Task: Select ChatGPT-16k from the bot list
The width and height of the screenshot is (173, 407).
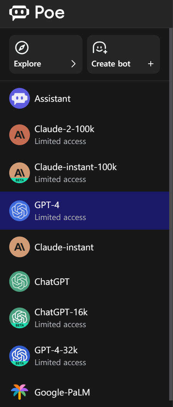Action: (84, 318)
